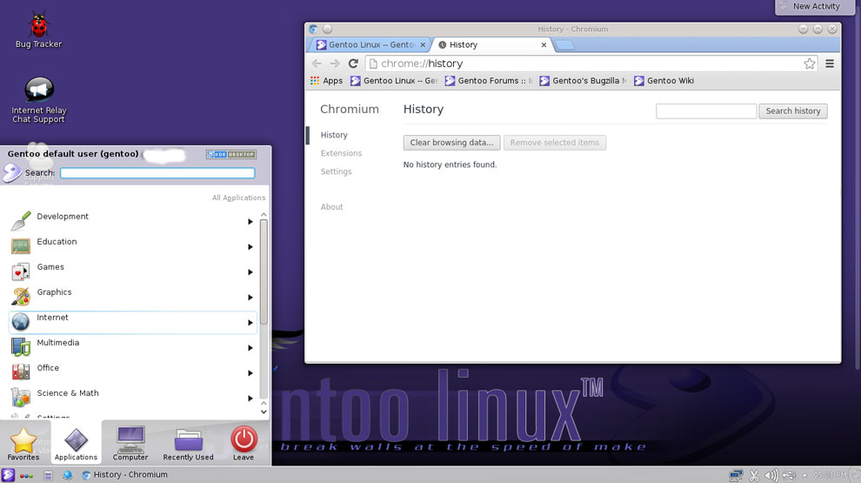The image size is (861, 483).
Task: Click the launcher menu scrollbar
Action: [264, 272]
